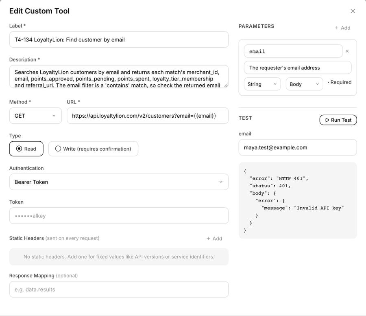Click the 'Edit Custom Tool' title

tap(39, 11)
